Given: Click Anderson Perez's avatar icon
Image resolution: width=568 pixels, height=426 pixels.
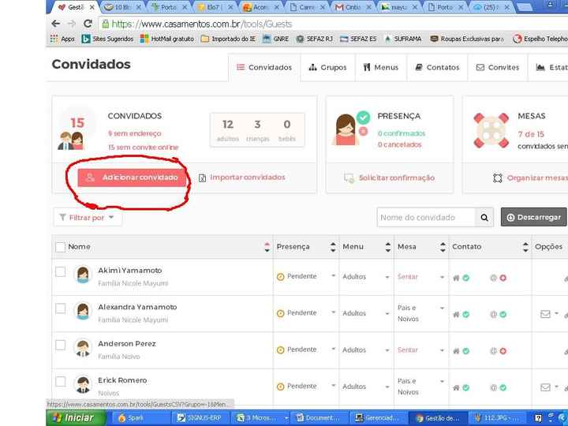Looking at the screenshot, I should (83, 348).
